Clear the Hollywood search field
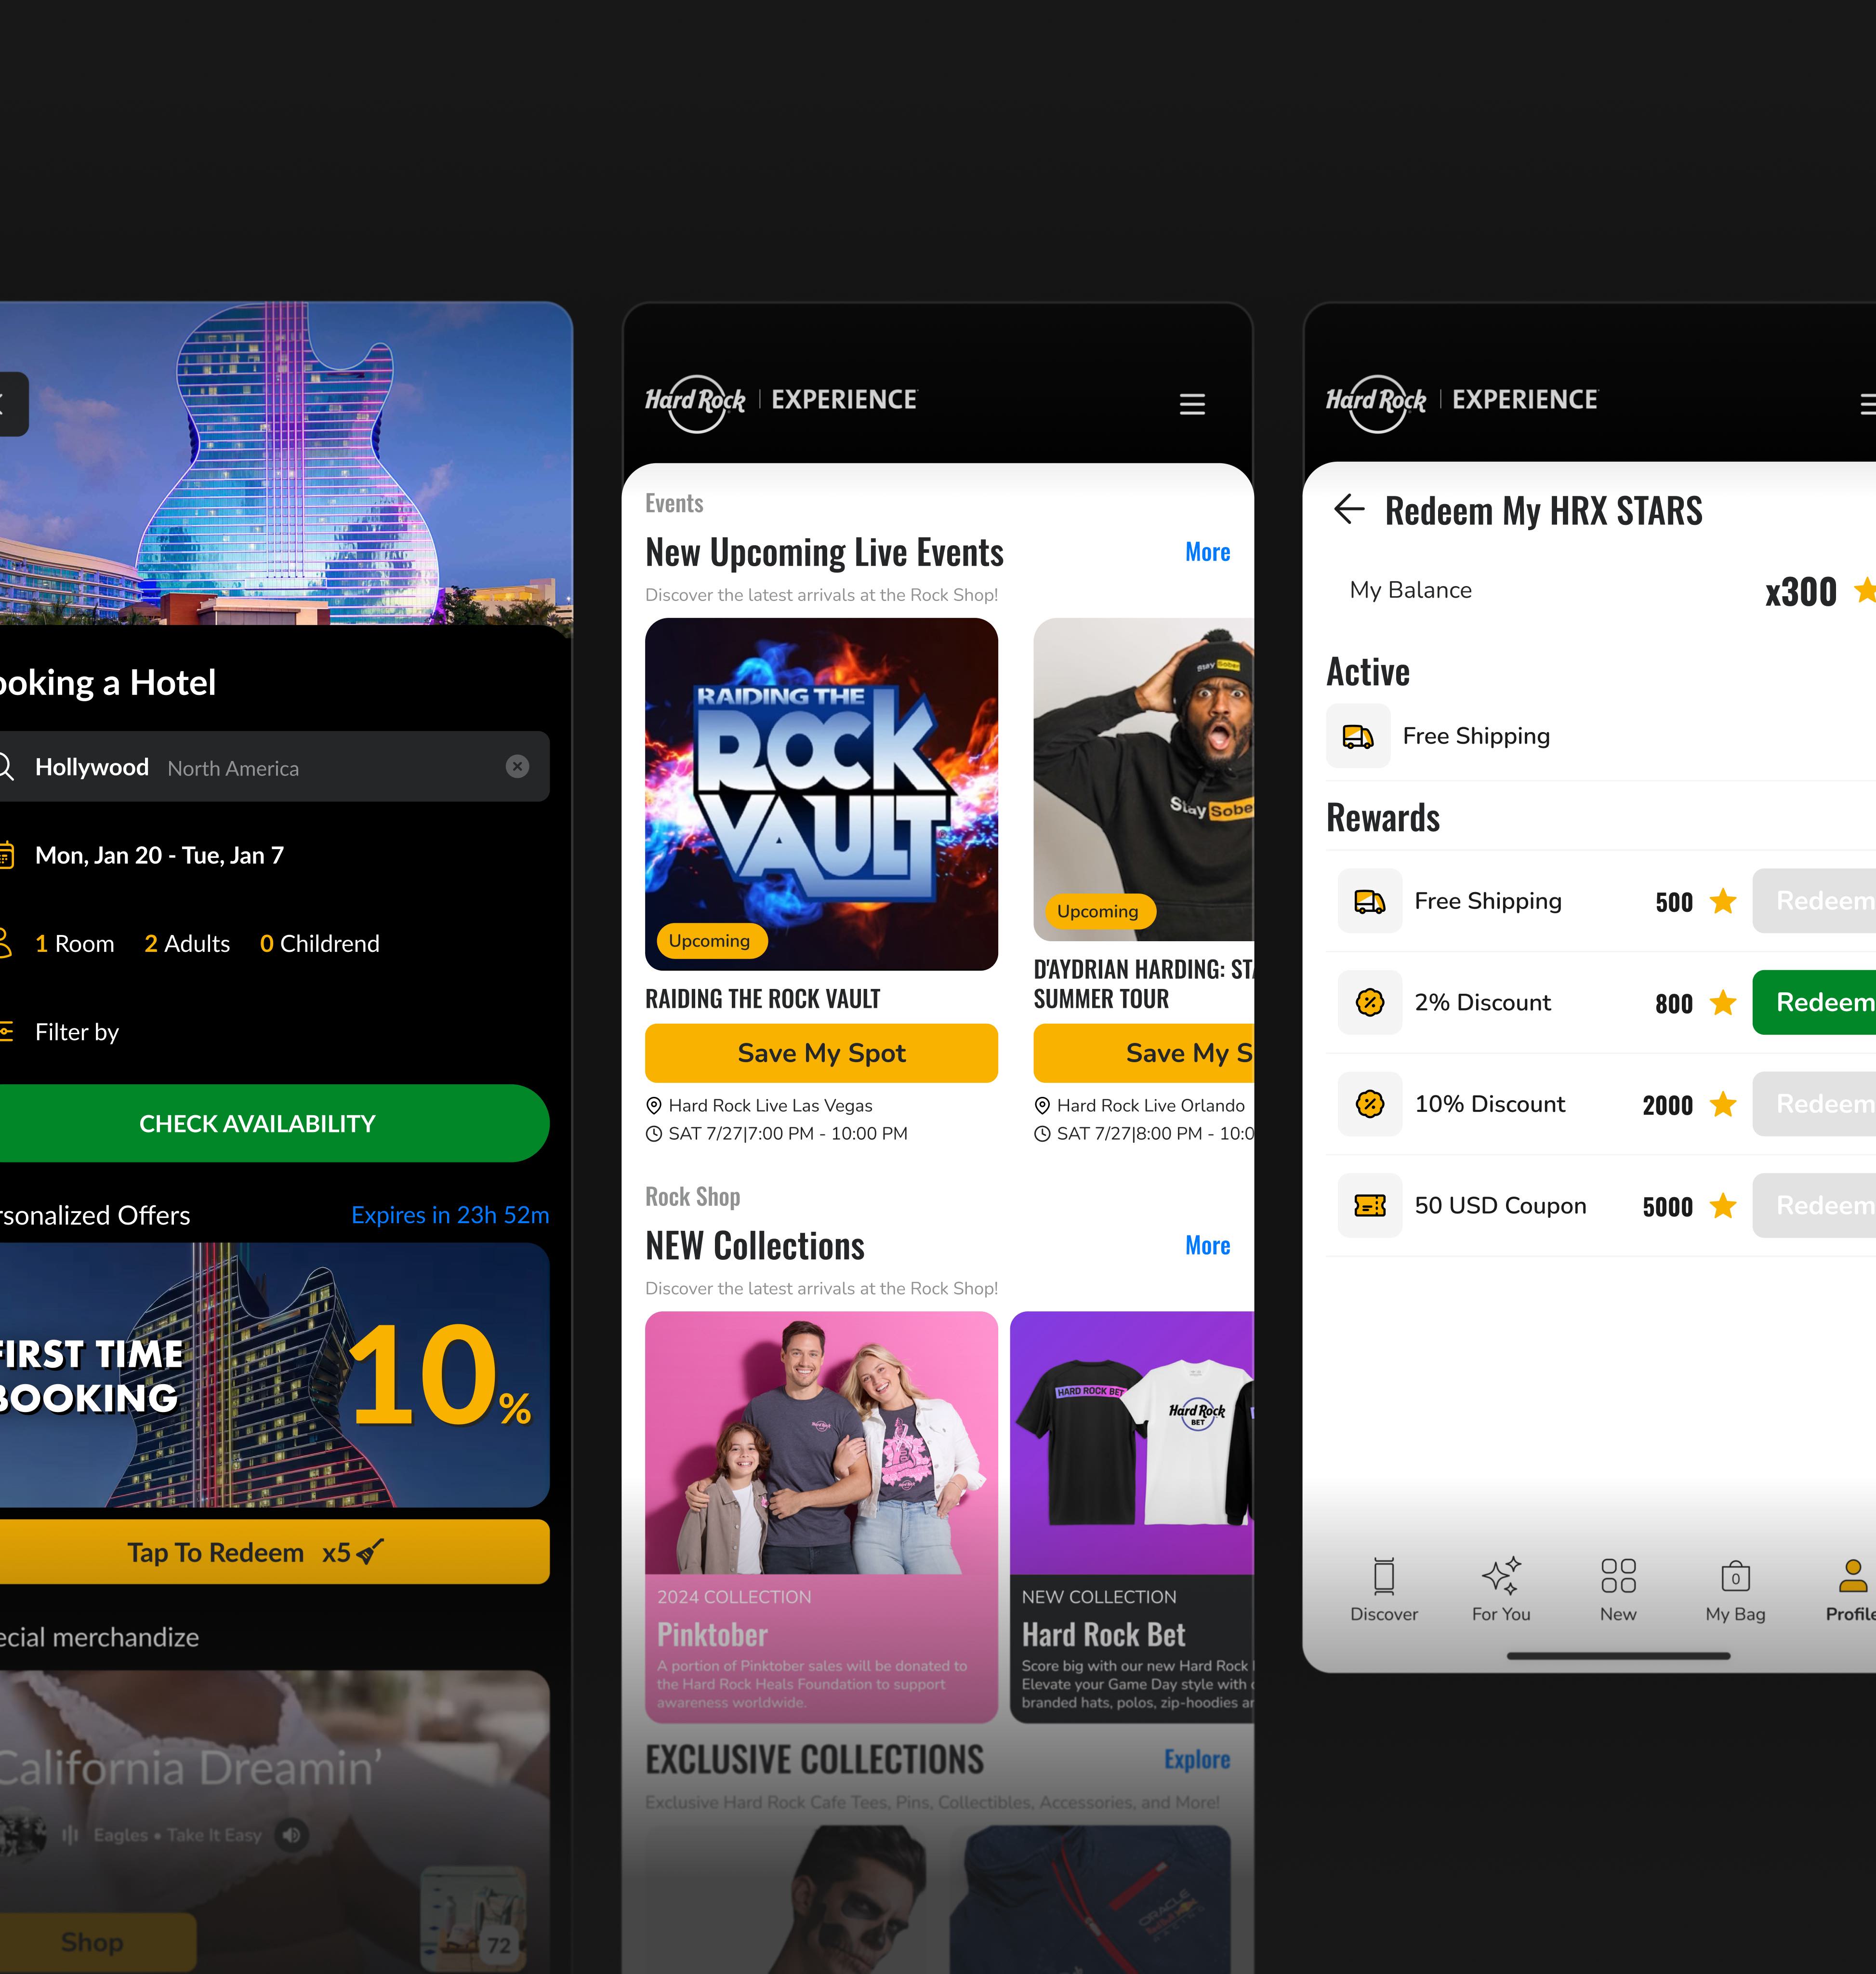This screenshot has width=1876, height=1974. point(517,766)
